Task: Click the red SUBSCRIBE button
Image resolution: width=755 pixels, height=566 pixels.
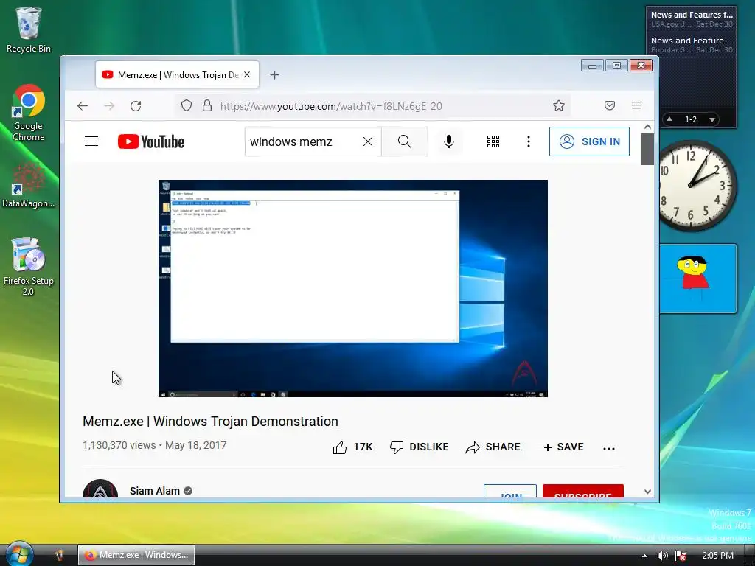Action: click(583, 492)
